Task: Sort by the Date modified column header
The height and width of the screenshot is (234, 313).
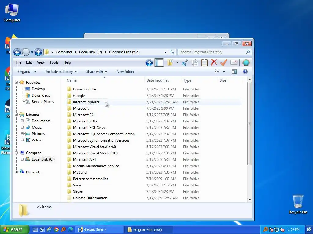Action: [x=163, y=80]
